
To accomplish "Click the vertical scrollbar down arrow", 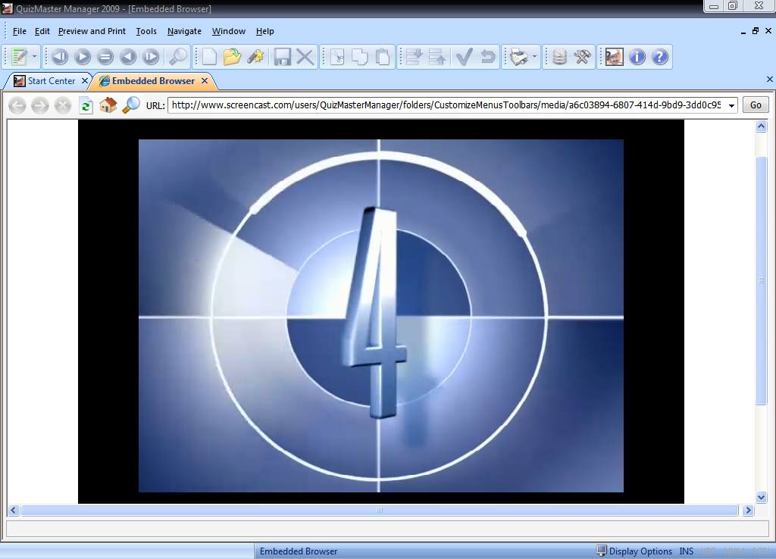I will [761, 497].
